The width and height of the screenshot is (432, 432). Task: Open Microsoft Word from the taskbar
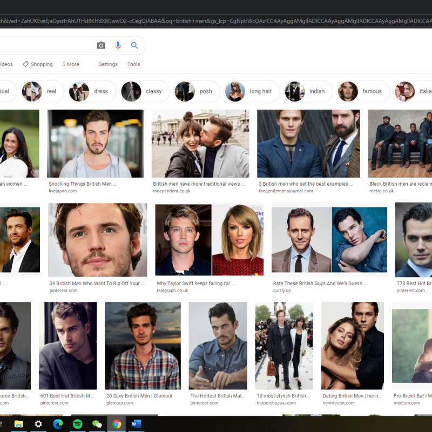136,424
